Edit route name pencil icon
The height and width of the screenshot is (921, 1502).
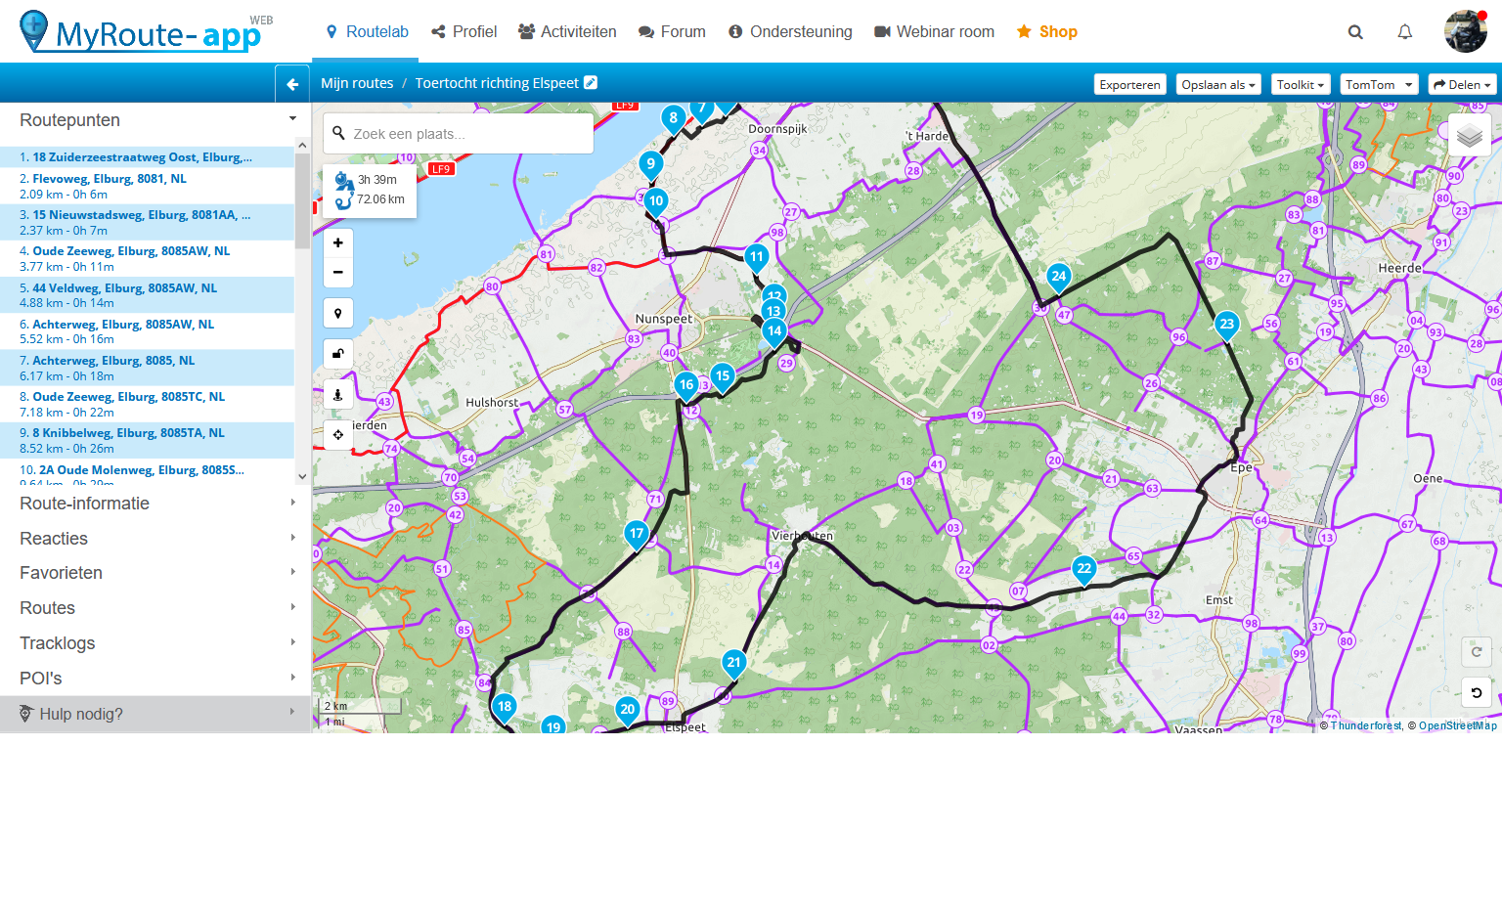coord(591,83)
